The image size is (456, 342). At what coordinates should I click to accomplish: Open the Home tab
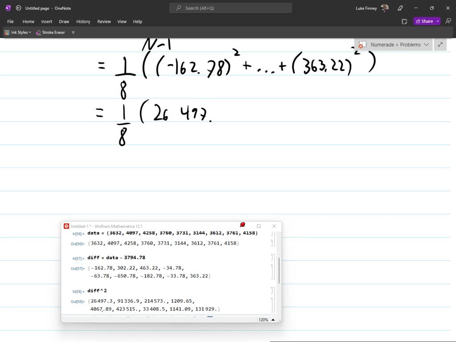click(28, 21)
